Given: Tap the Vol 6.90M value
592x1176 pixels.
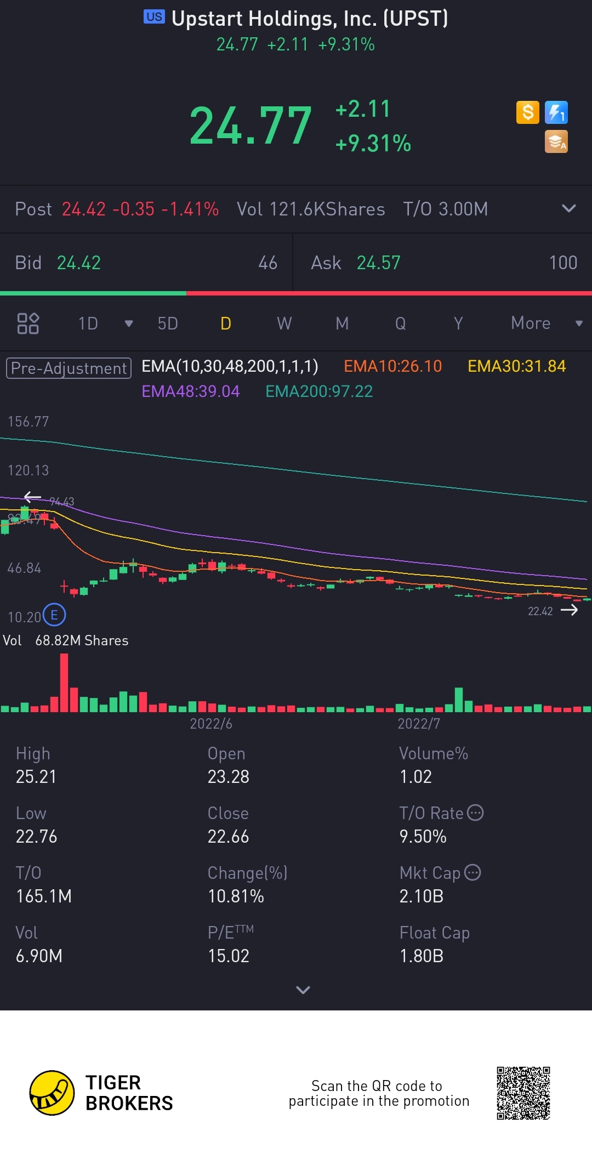Looking at the screenshot, I should click(x=39, y=956).
